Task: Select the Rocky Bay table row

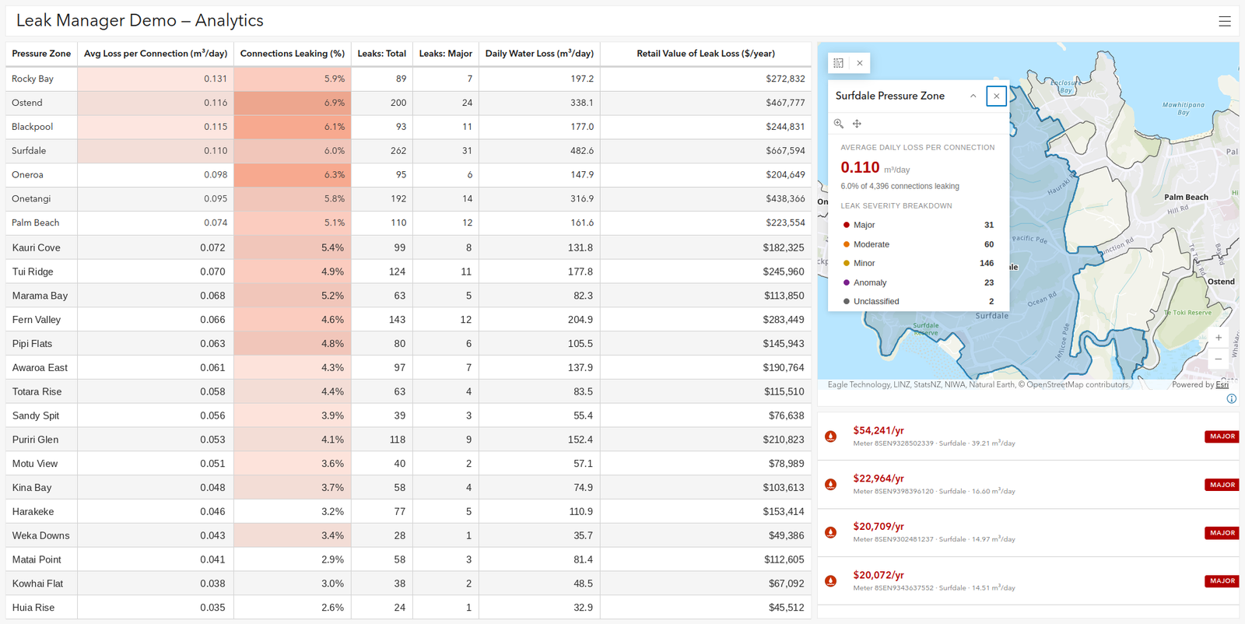Action: [409, 79]
